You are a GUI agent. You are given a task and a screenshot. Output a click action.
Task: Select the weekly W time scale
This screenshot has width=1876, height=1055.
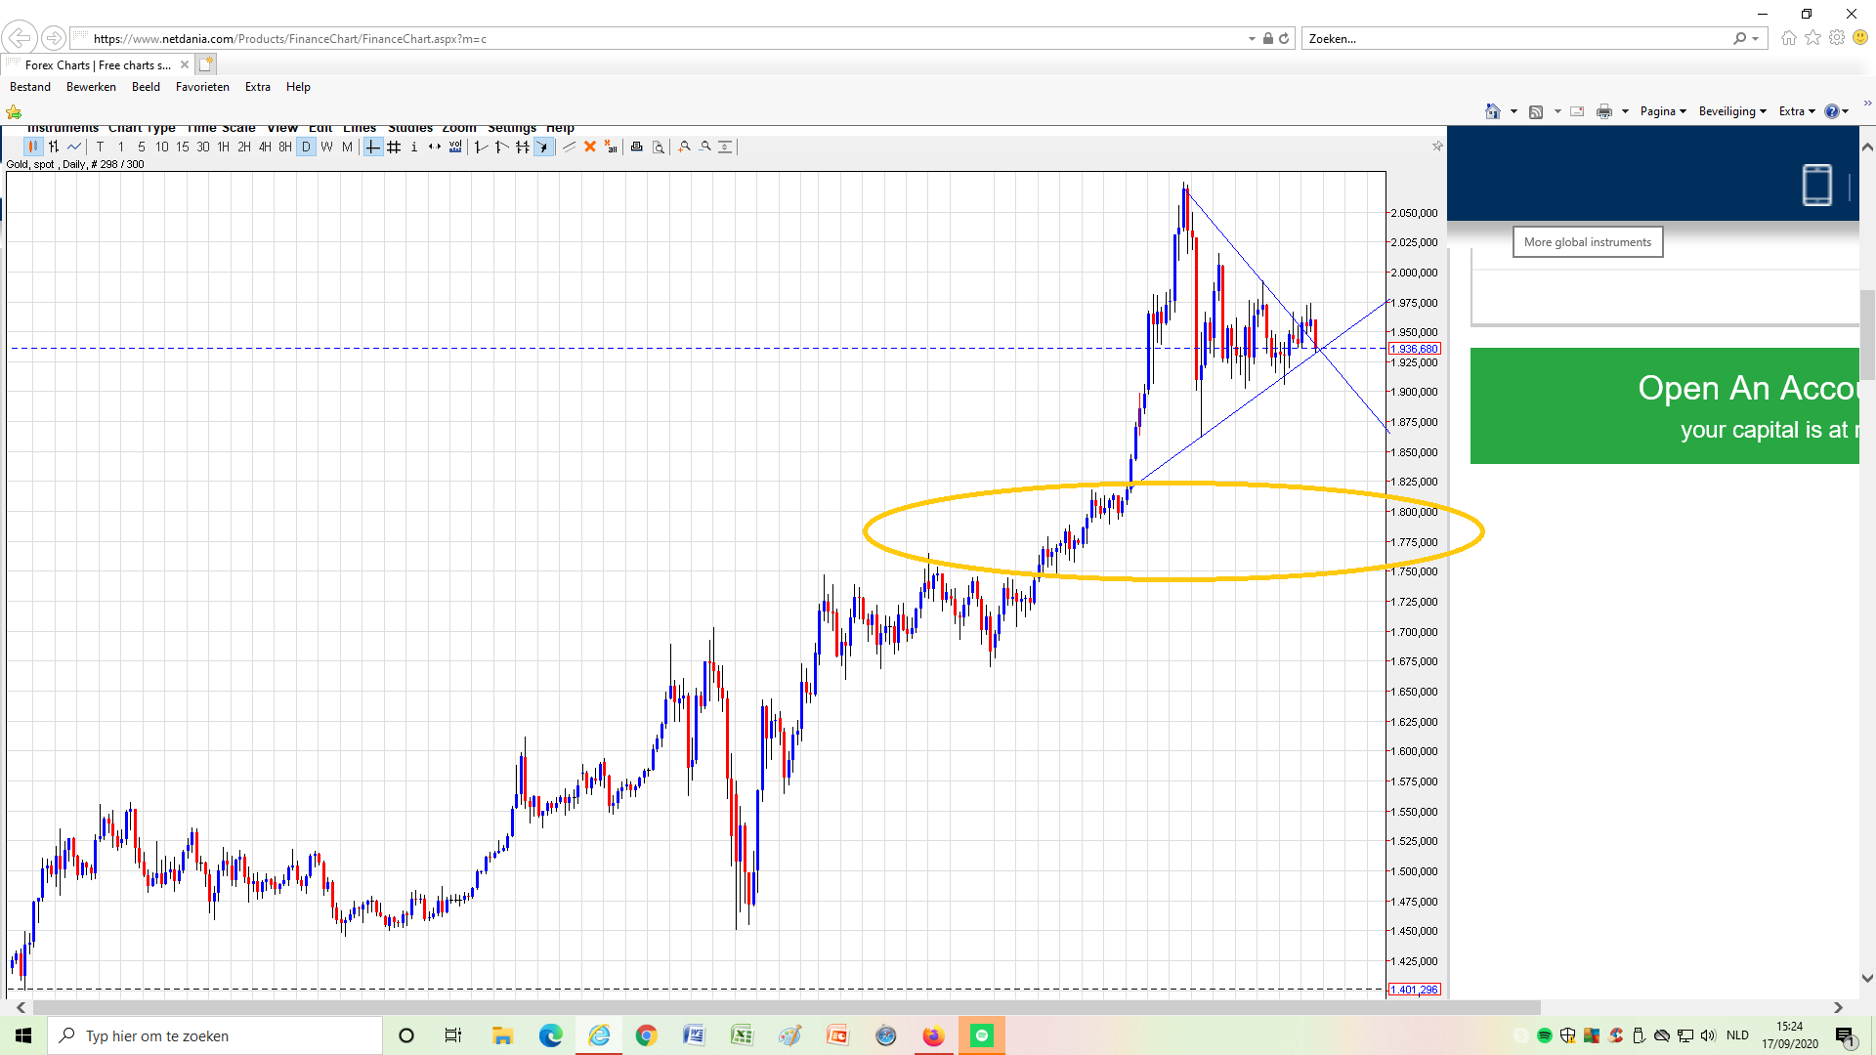(326, 147)
